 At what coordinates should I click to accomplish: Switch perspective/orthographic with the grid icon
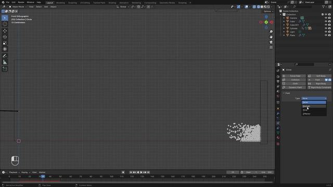click(x=271, y=47)
